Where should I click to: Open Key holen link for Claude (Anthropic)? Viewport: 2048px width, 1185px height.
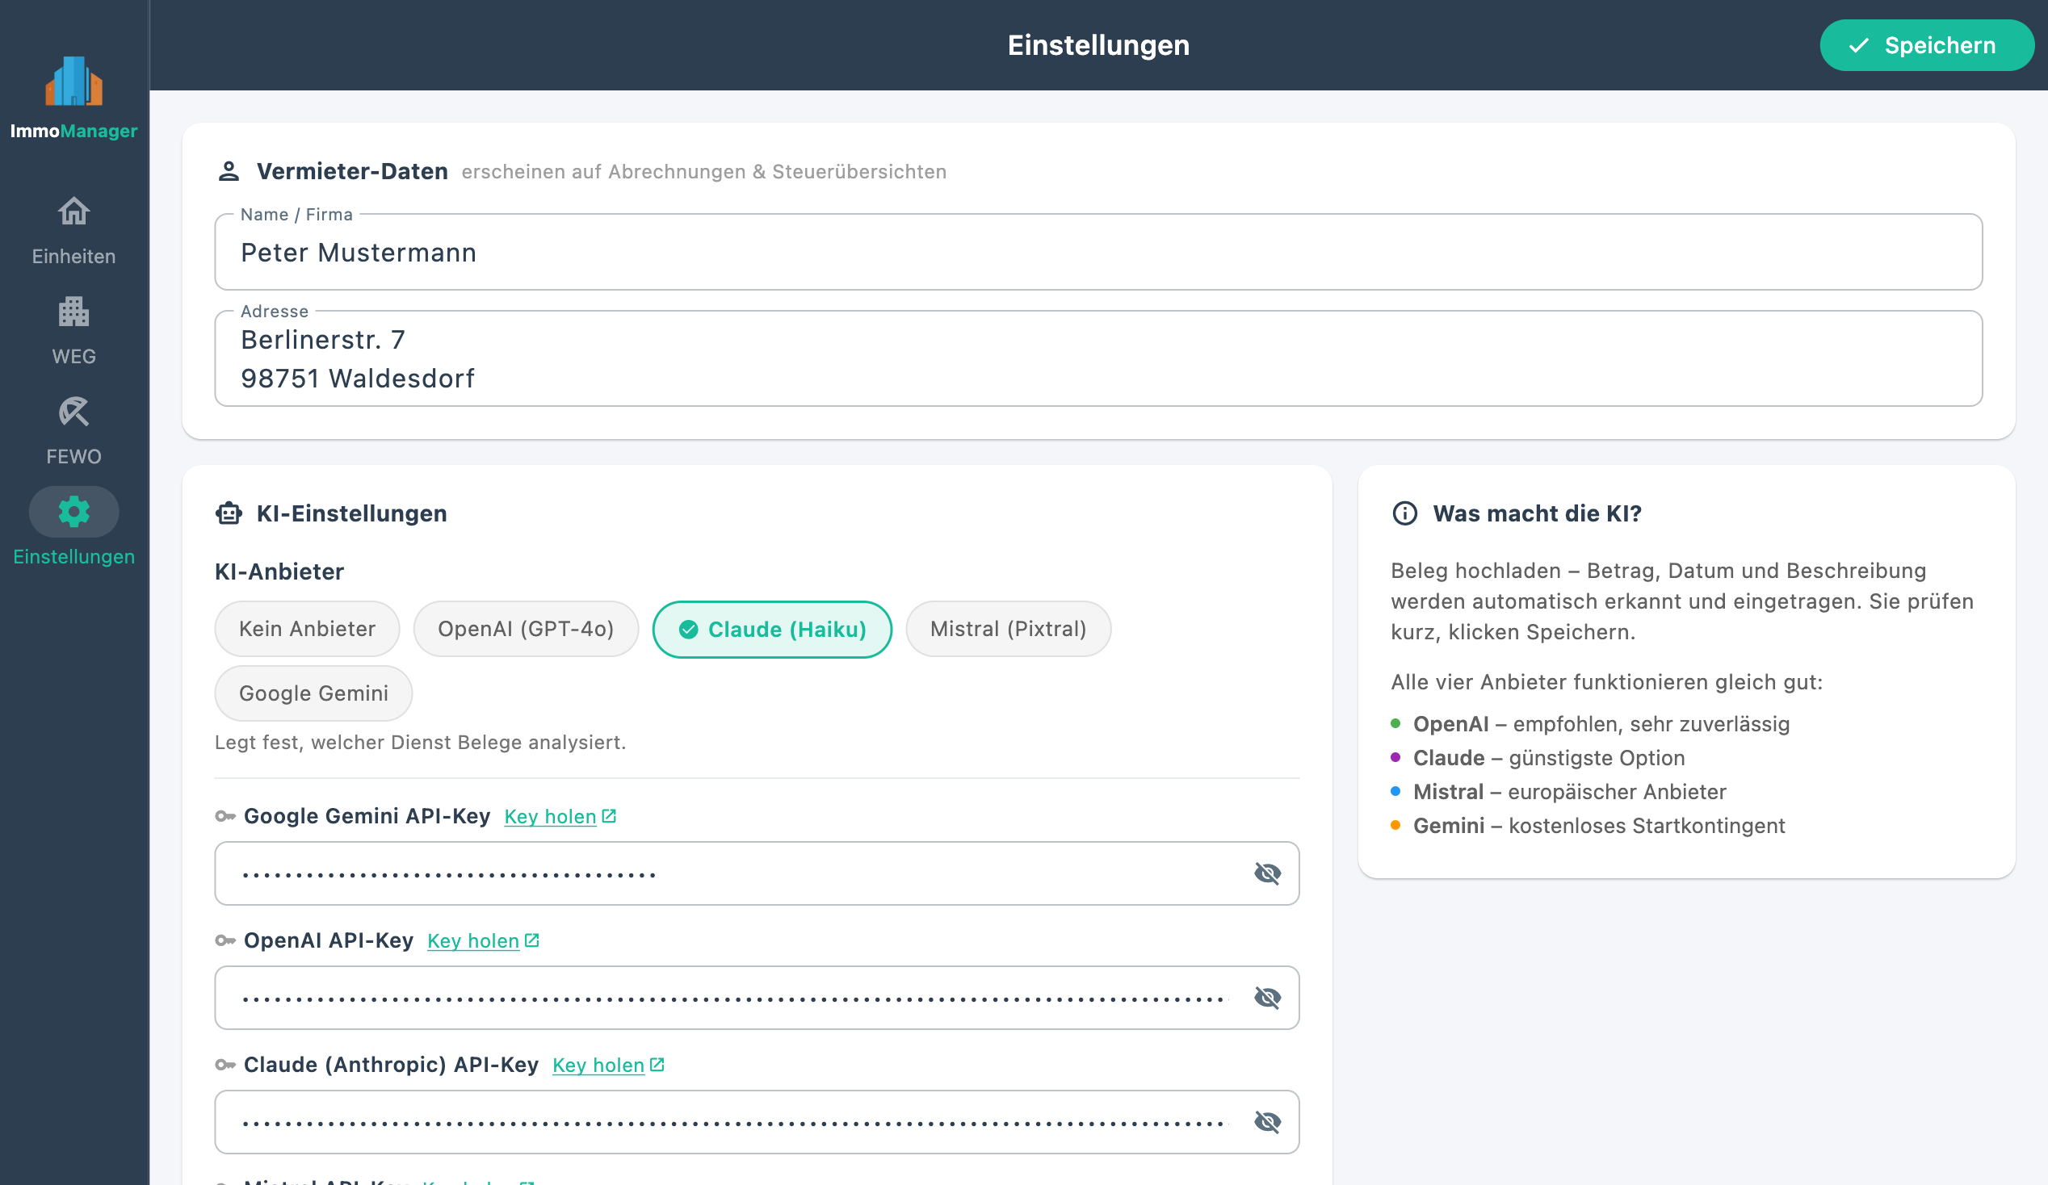(x=598, y=1065)
